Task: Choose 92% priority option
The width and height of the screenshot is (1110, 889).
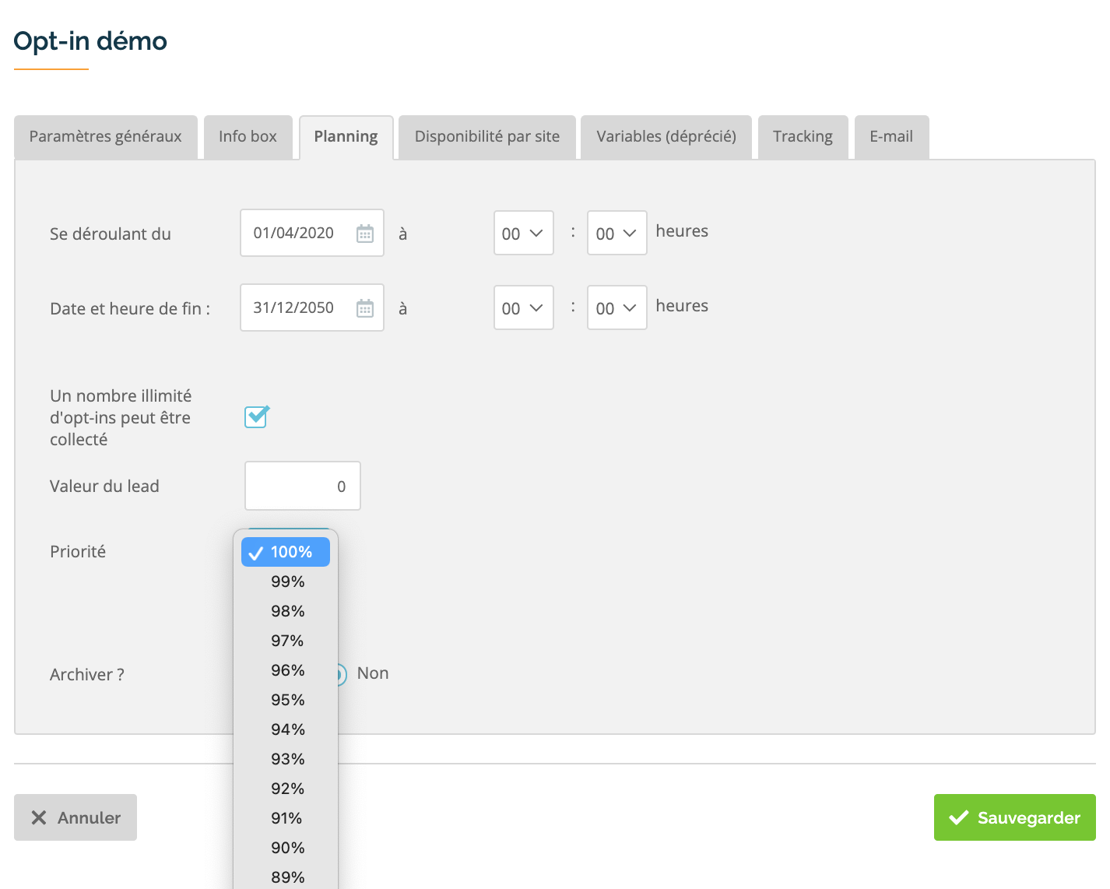Action: (x=286, y=789)
